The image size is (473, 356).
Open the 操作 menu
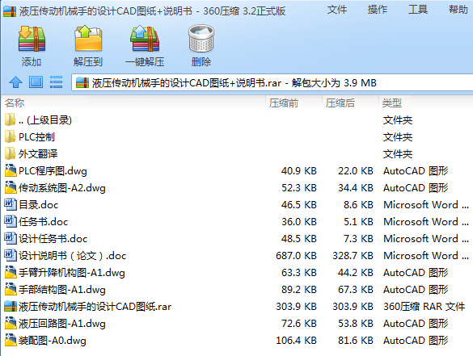click(x=378, y=10)
